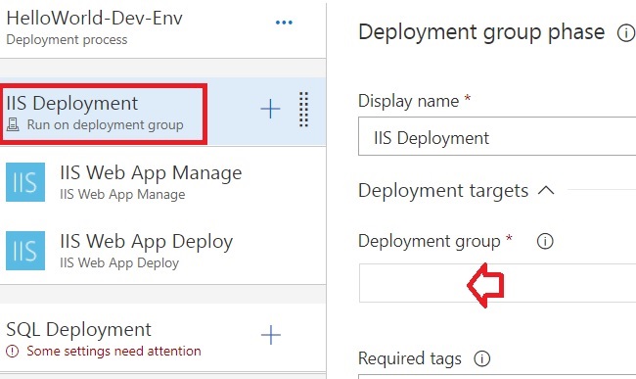The image size is (636, 379).
Task: Click the SQL Deployment warning icon
Action: click(x=13, y=351)
